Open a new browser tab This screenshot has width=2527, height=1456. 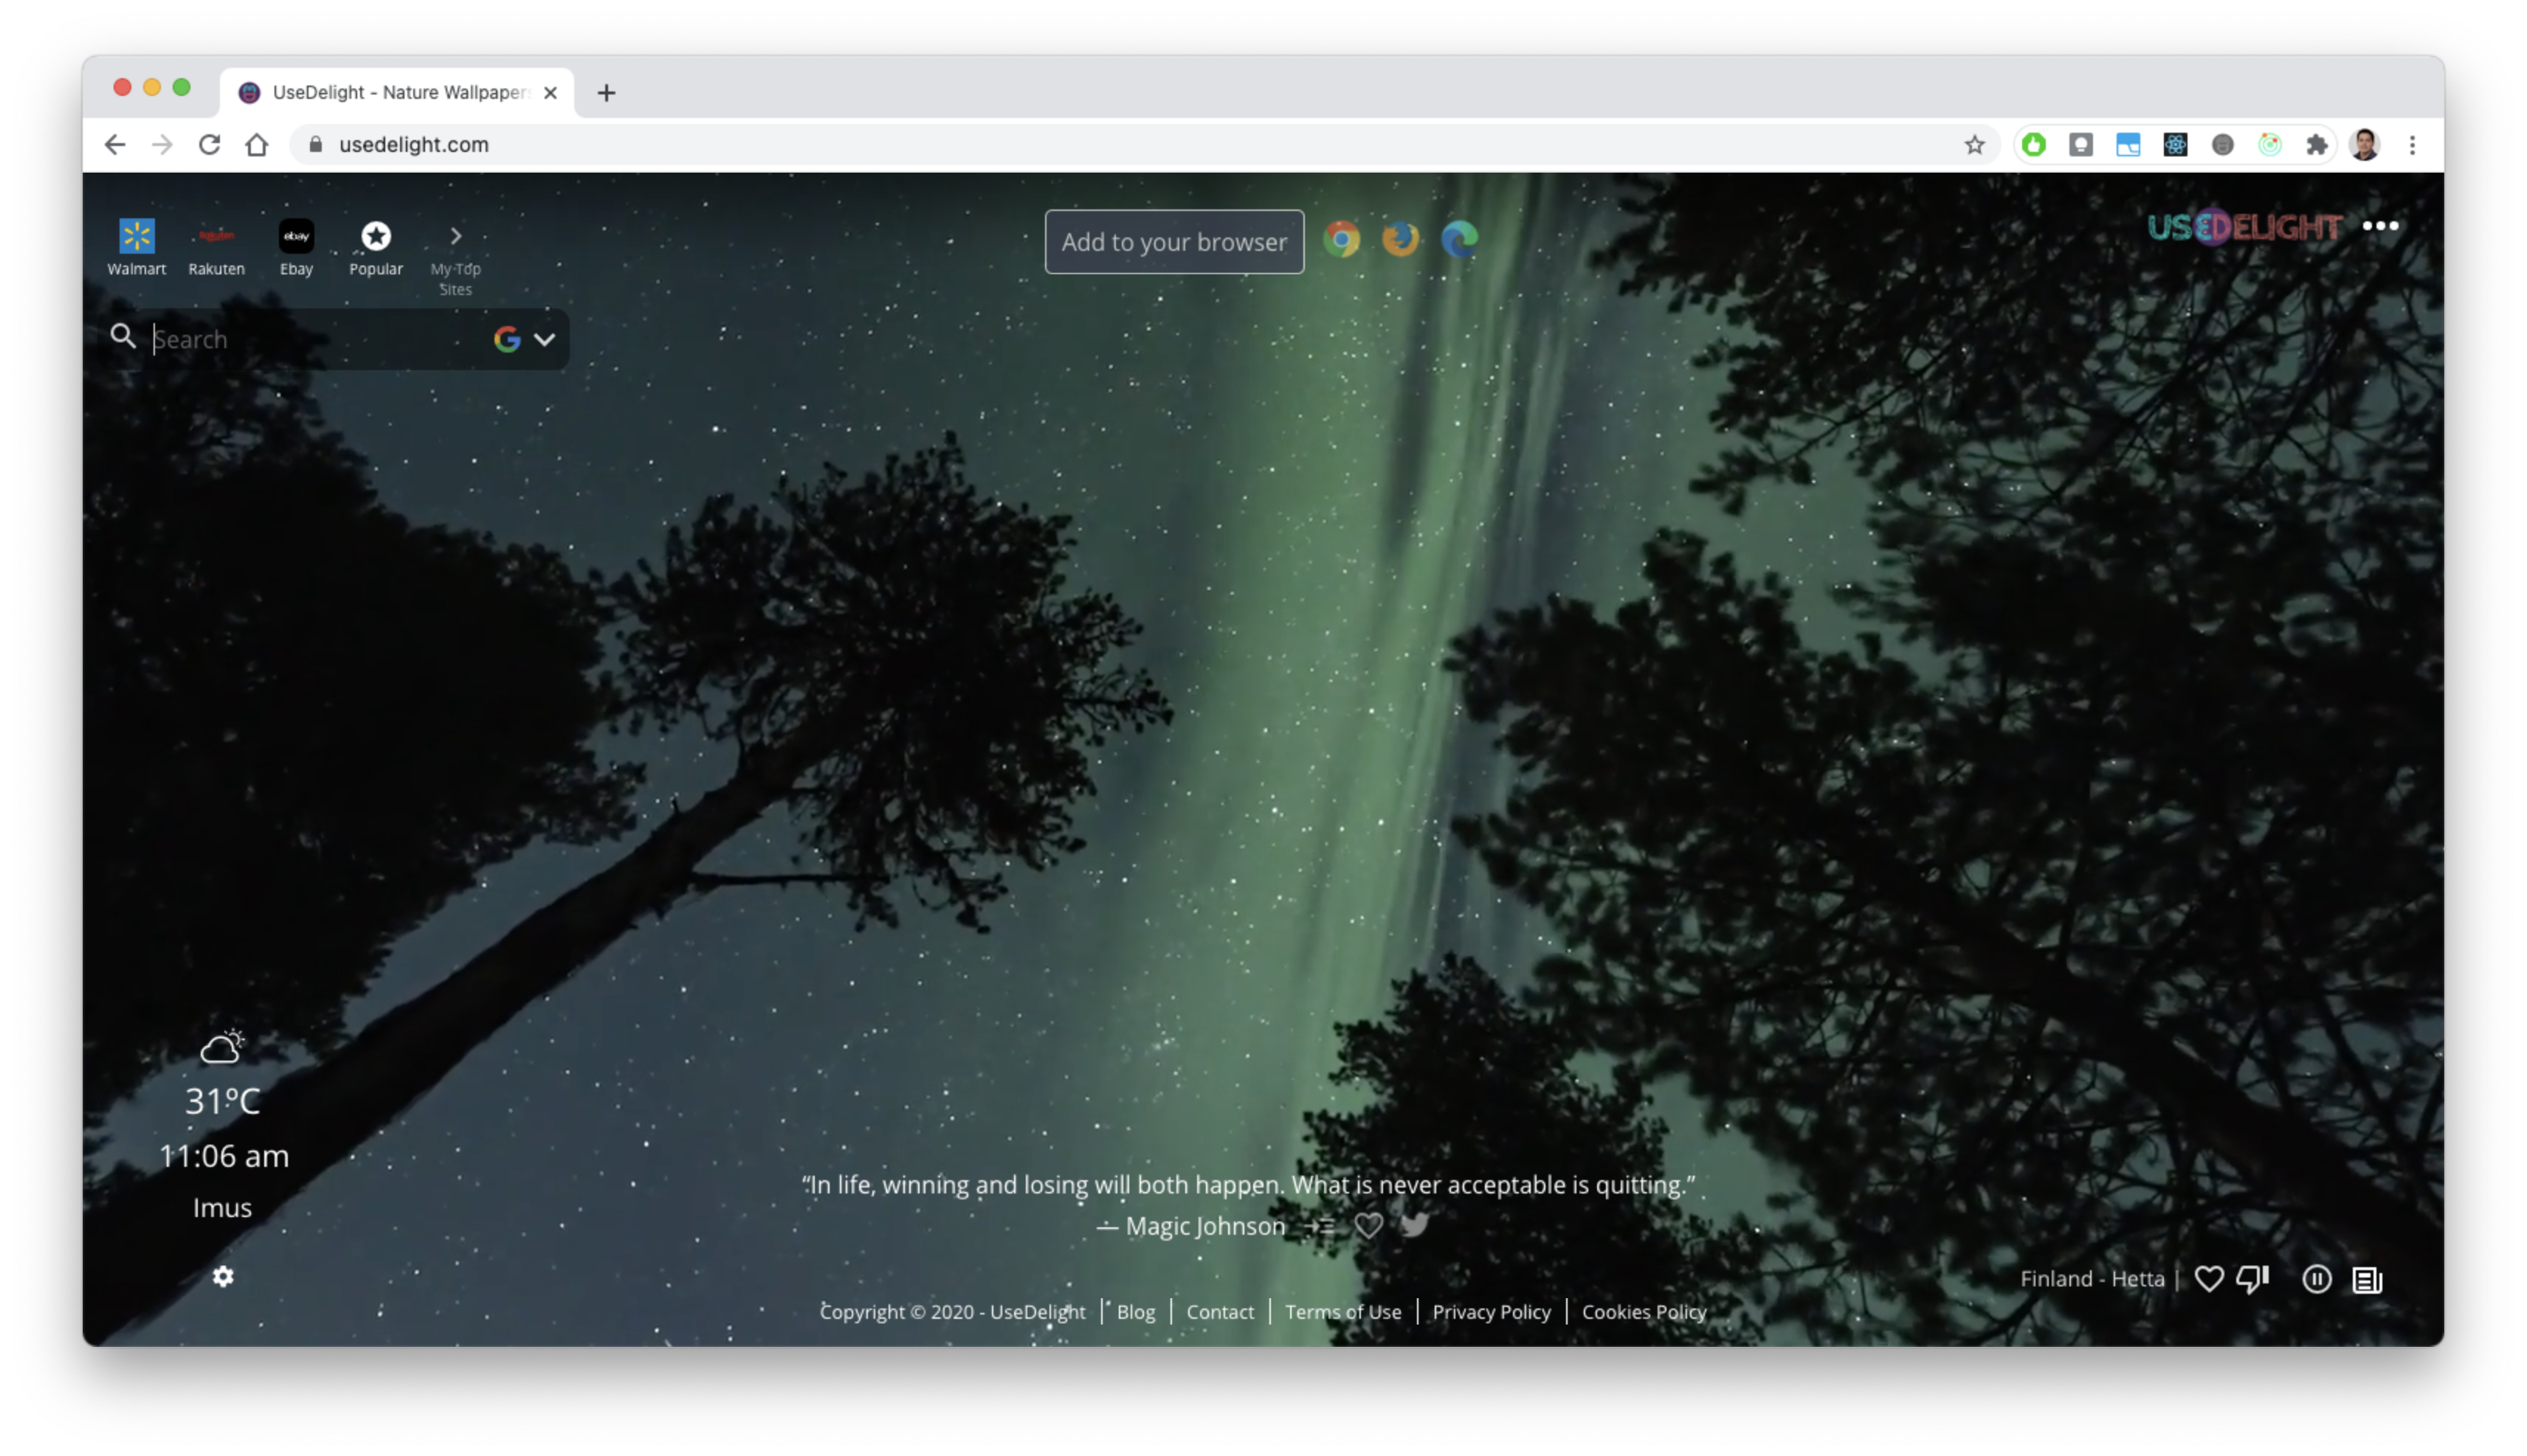click(606, 93)
